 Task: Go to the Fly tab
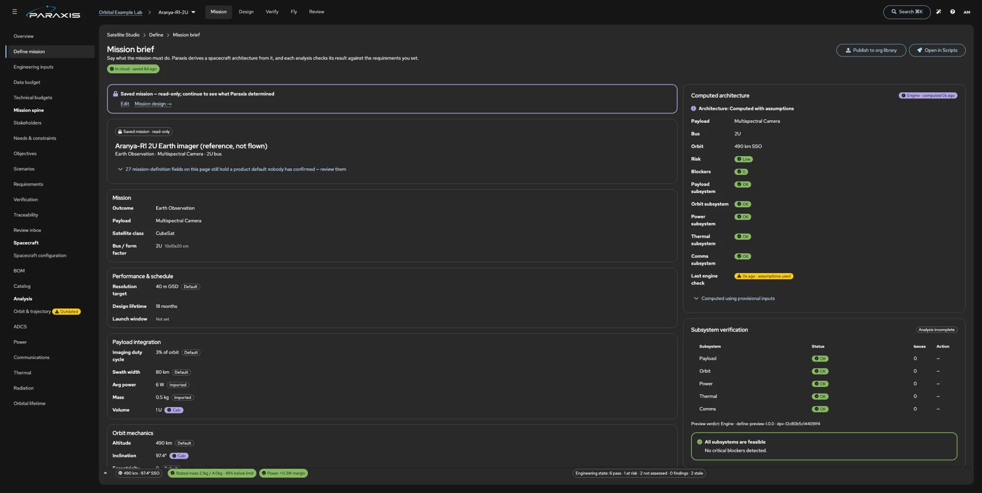(x=294, y=12)
